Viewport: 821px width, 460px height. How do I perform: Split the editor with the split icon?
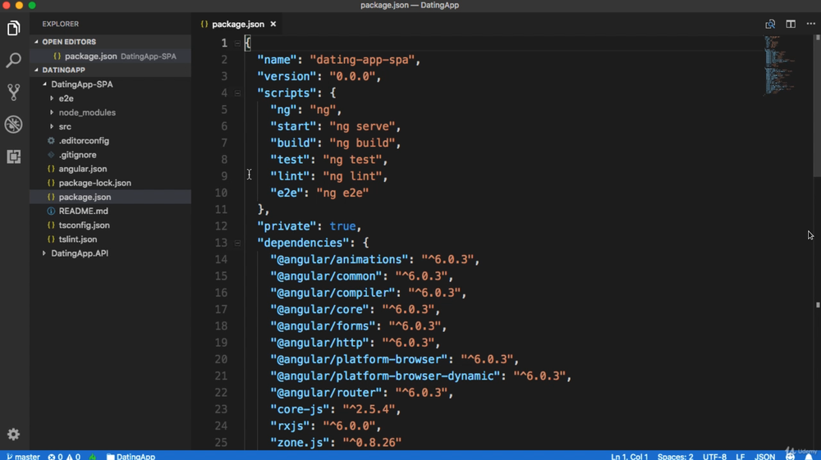click(791, 24)
